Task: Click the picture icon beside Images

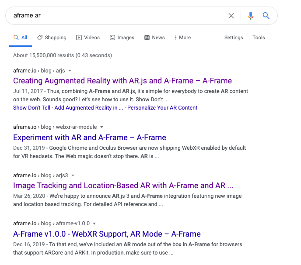Action: (x=112, y=38)
